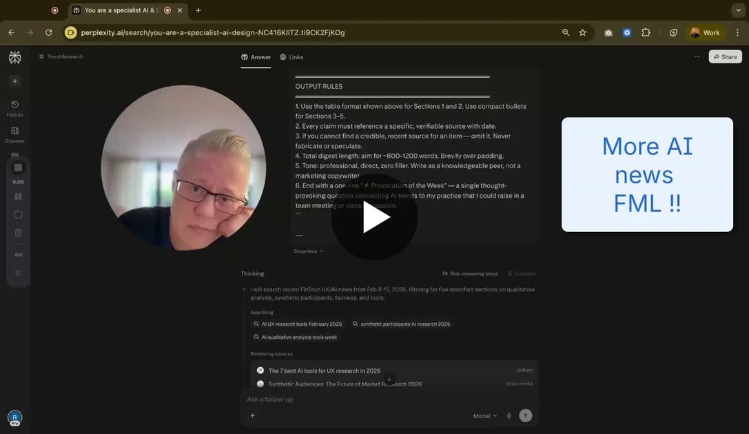
Task: Open the tab search chevron dropdown
Action: [738, 10]
